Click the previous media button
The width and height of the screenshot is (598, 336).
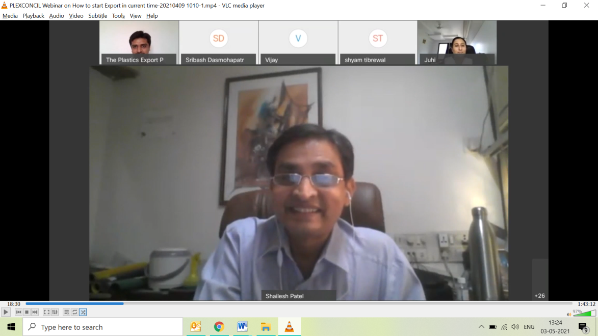(x=18, y=312)
